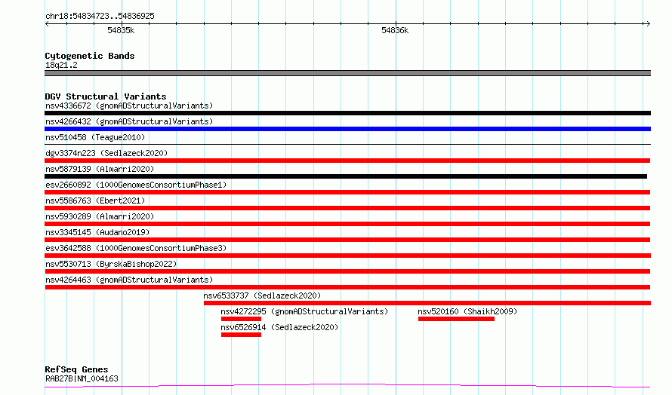This screenshot has height=395, width=672.
Task: Select the short red nsv4272295 bar
Action: click(x=241, y=319)
